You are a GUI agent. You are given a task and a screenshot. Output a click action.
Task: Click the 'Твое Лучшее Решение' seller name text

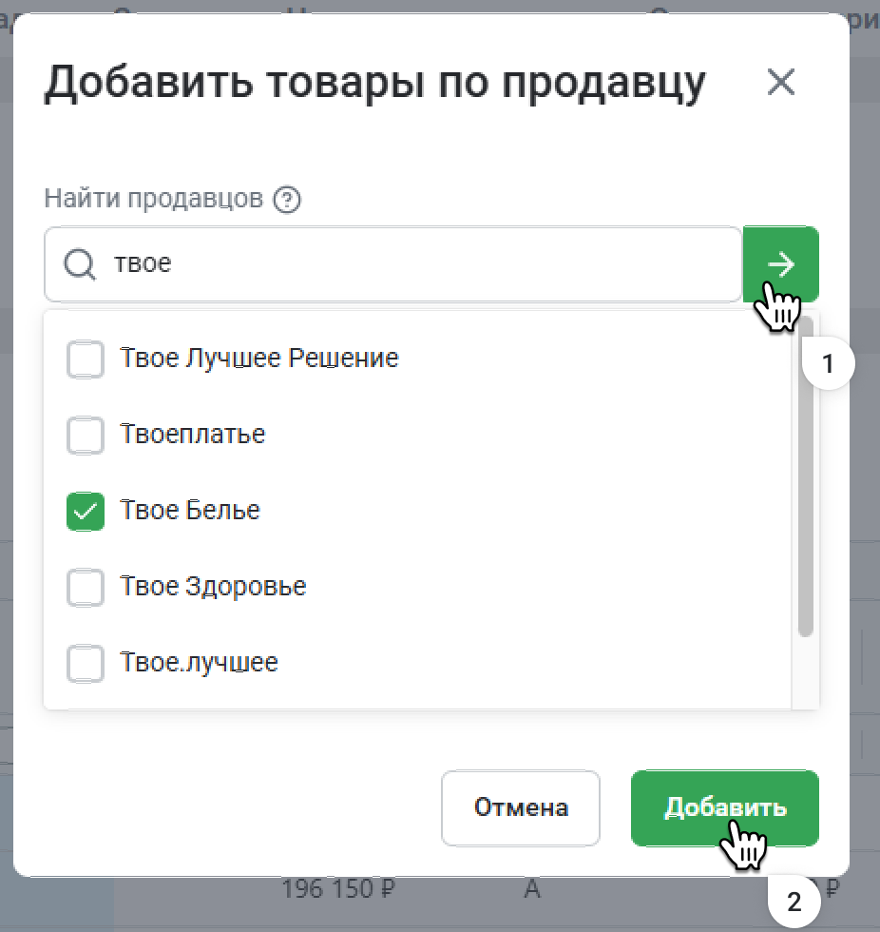point(259,359)
